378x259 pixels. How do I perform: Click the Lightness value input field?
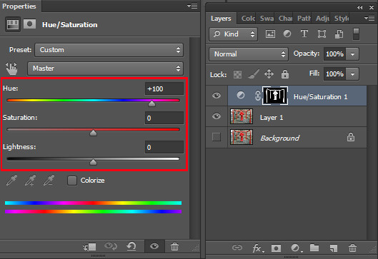point(164,147)
